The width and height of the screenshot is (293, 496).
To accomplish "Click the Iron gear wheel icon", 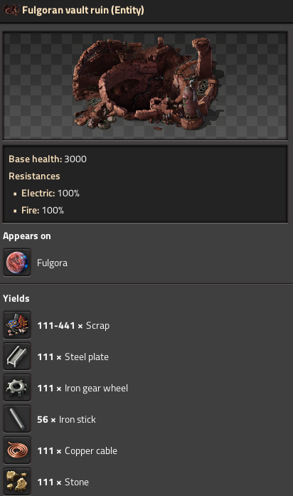I will point(17,388).
